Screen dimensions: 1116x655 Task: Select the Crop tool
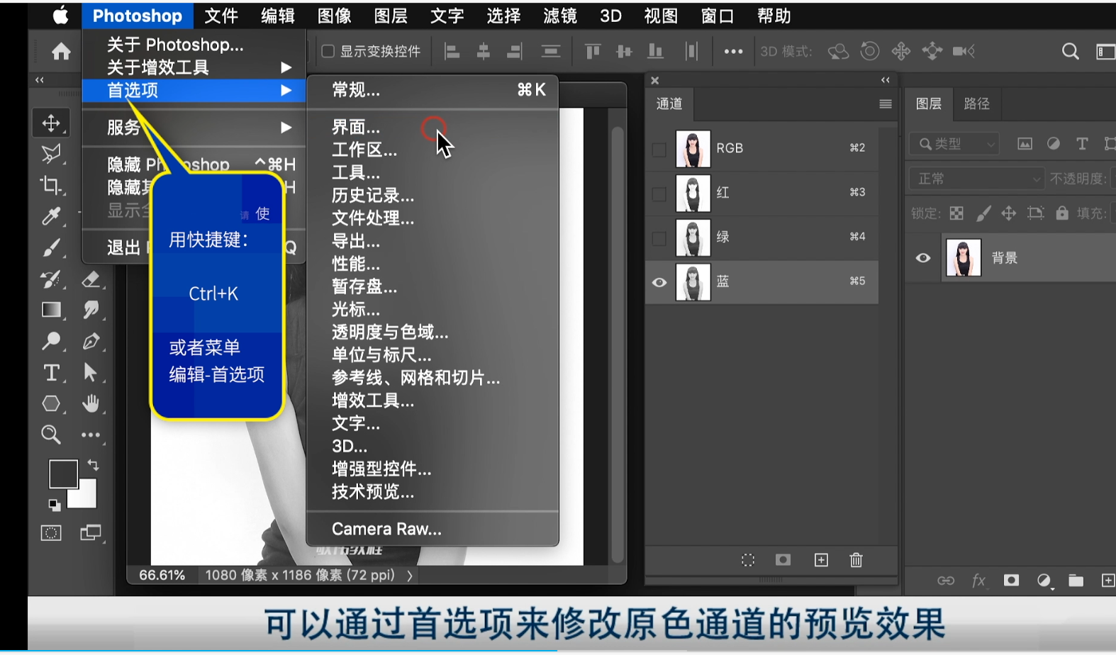tap(51, 185)
